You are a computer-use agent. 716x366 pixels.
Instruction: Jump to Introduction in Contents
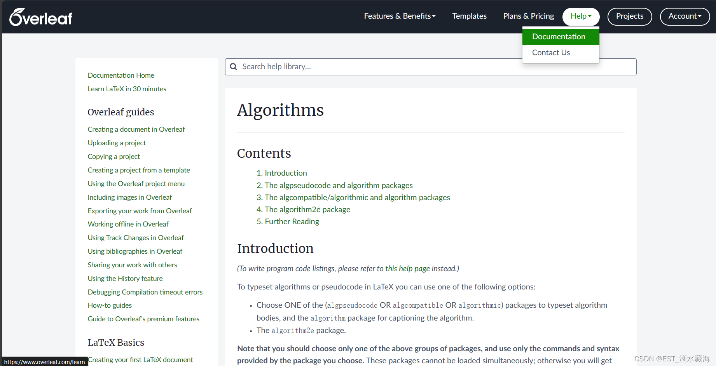(x=286, y=173)
